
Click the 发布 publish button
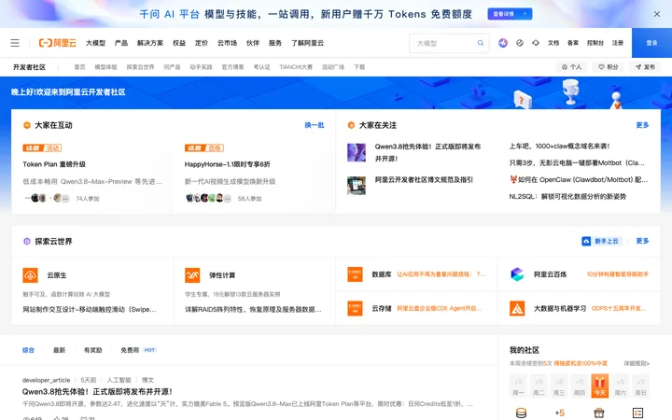[x=645, y=67]
